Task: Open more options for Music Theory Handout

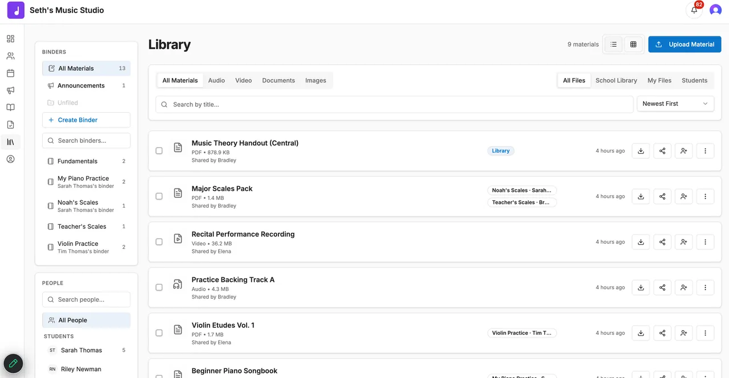Action: pos(705,151)
